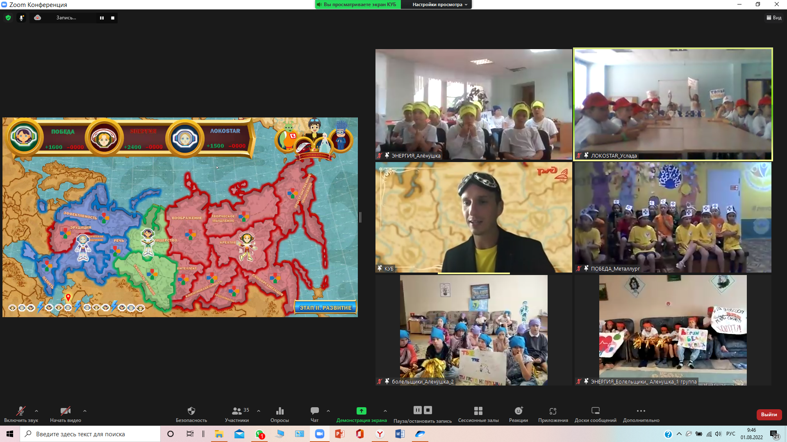Click the Демонстрация экрана share button
The height and width of the screenshot is (442, 787).
361,411
